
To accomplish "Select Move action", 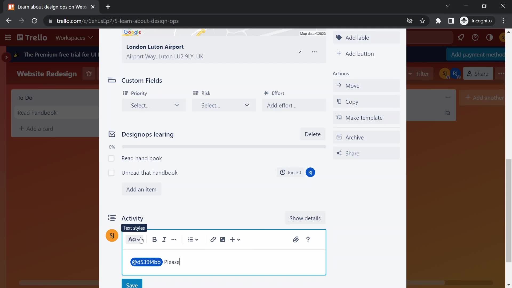I will pyautogui.click(x=366, y=86).
